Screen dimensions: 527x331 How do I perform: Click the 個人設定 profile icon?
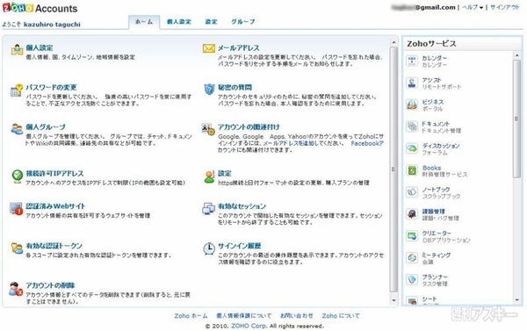[x=17, y=50]
